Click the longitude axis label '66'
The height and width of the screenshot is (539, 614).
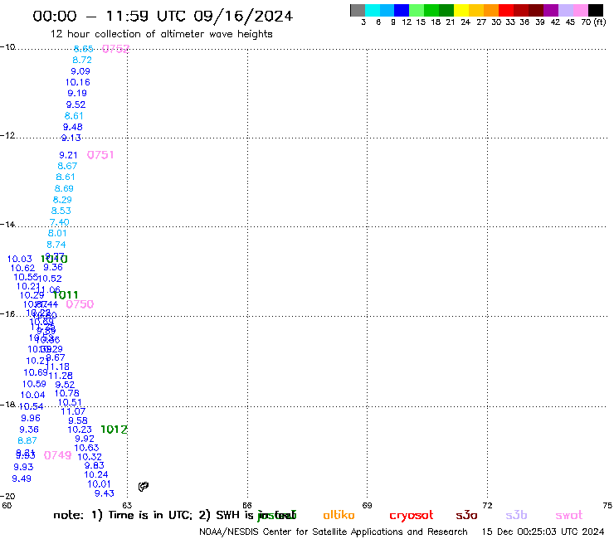click(247, 505)
